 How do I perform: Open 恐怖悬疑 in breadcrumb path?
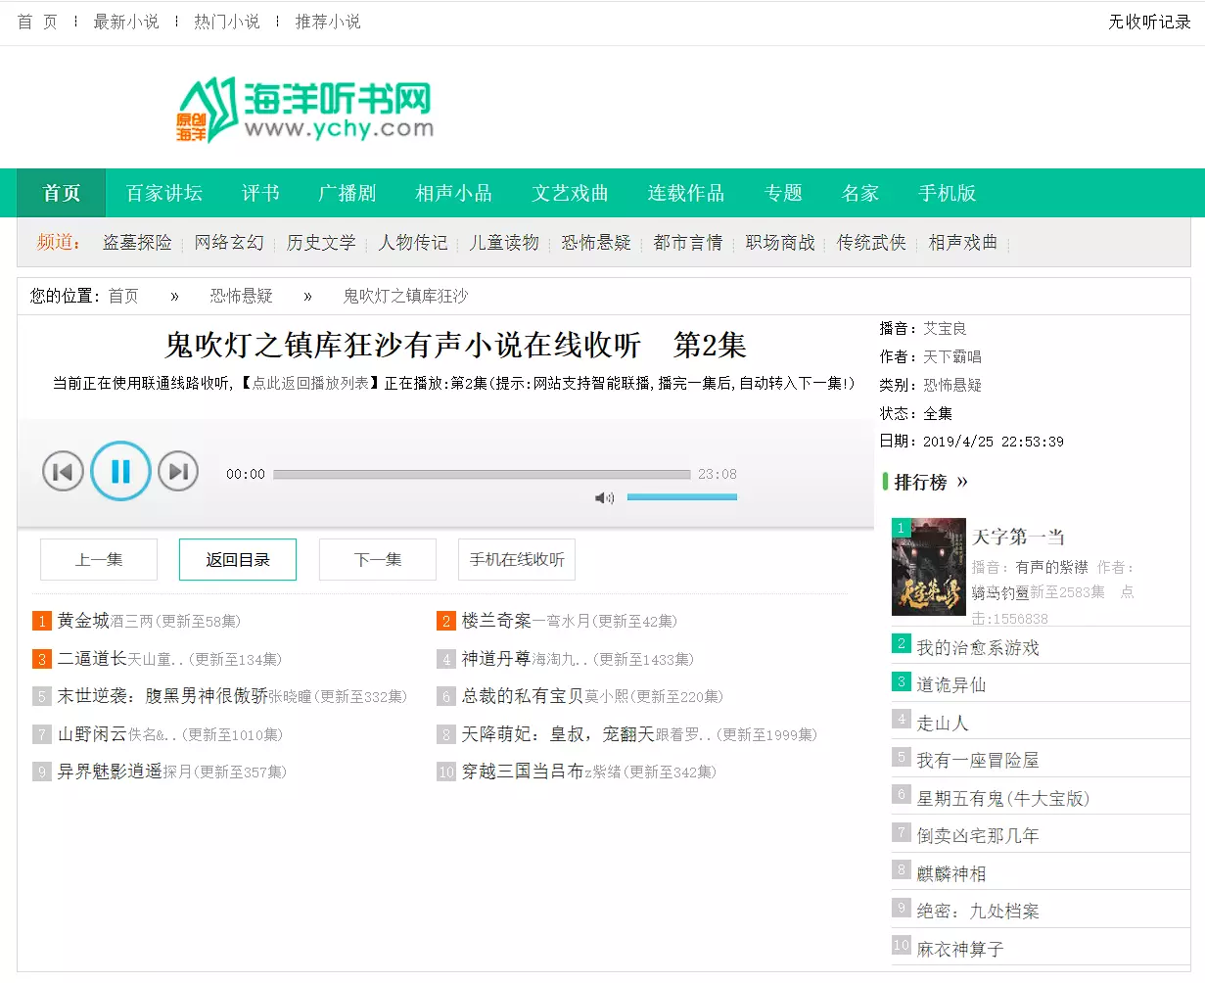pos(241,296)
